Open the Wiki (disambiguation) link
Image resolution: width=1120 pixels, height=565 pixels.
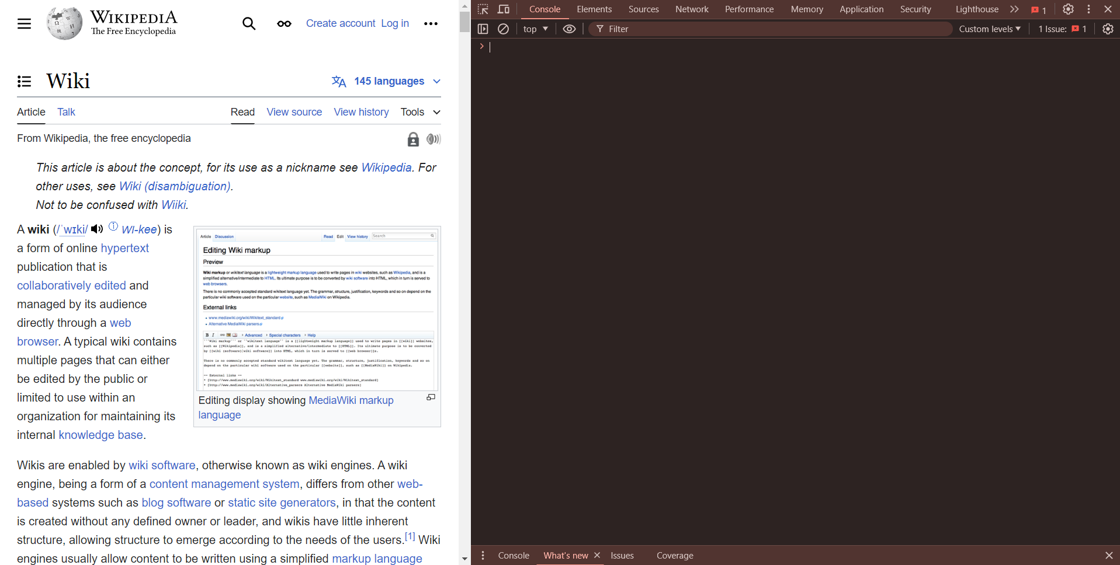pyautogui.click(x=175, y=186)
